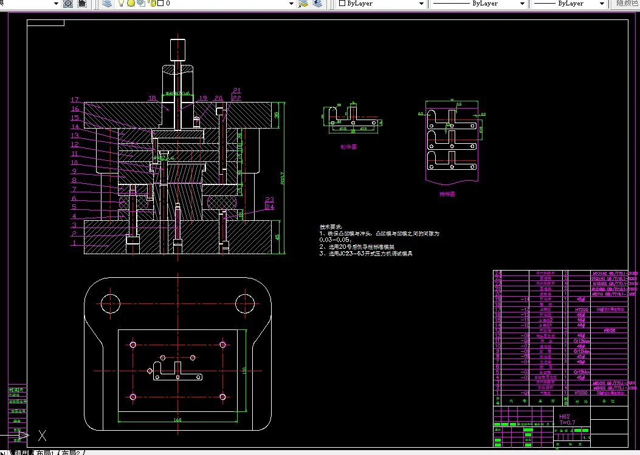Open the workspace settings gear icon
The height and width of the screenshot is (455, 640).
(x=68, y=4)
